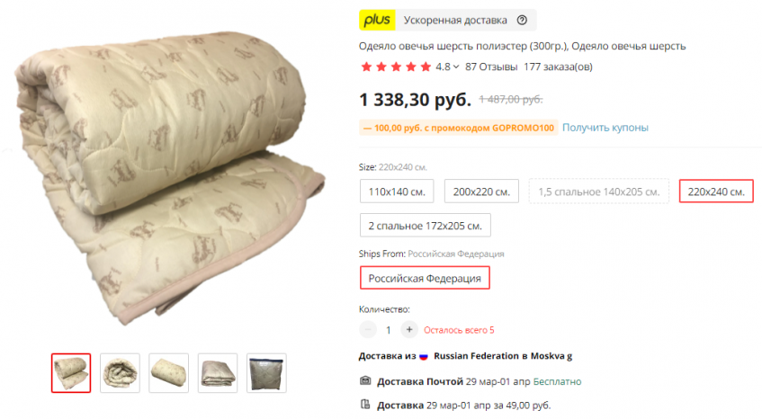Open the 87 Отзывы reviews link
The width and height of the screenshot is (762, 419).
coord(491,67)
